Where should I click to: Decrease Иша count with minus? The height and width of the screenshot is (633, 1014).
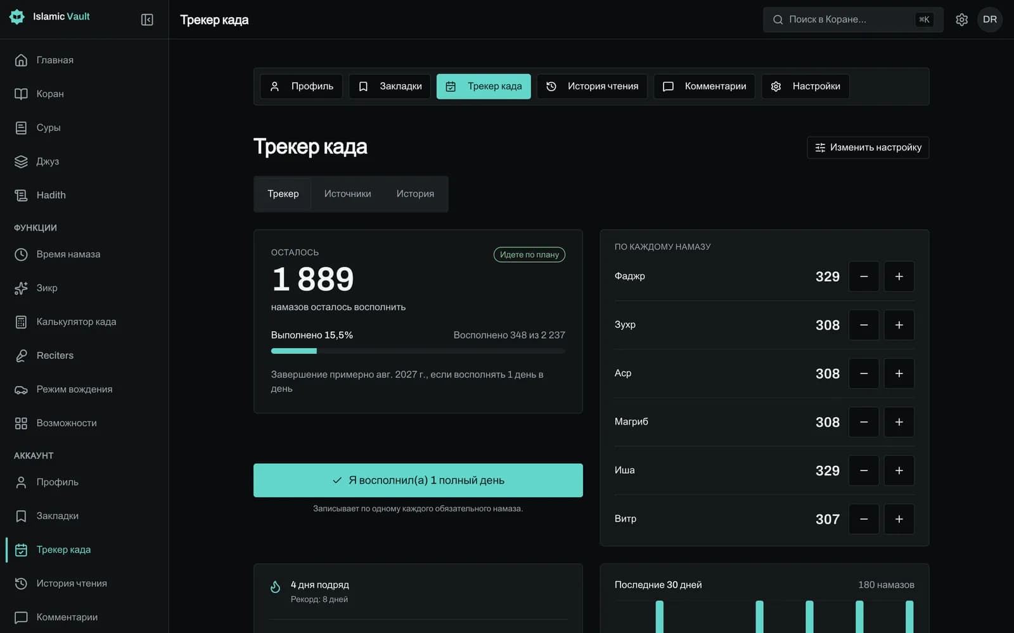pyautogui.click(x=863, y=470)
